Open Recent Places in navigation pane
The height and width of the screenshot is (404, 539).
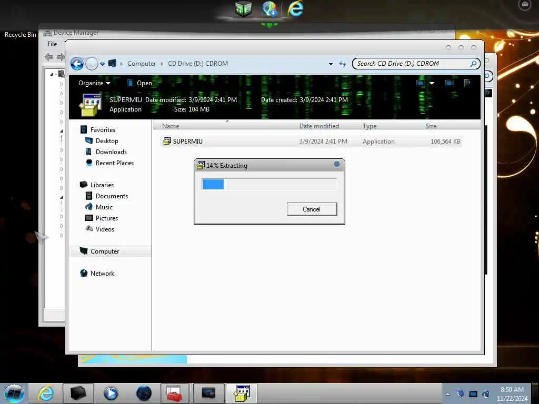114,163
